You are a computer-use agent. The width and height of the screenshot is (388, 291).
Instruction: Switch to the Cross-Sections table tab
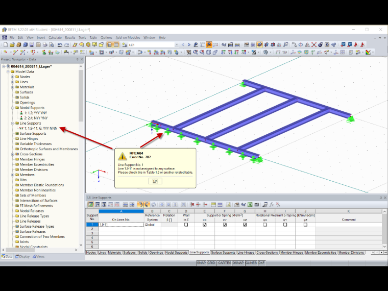coord(267,253)
